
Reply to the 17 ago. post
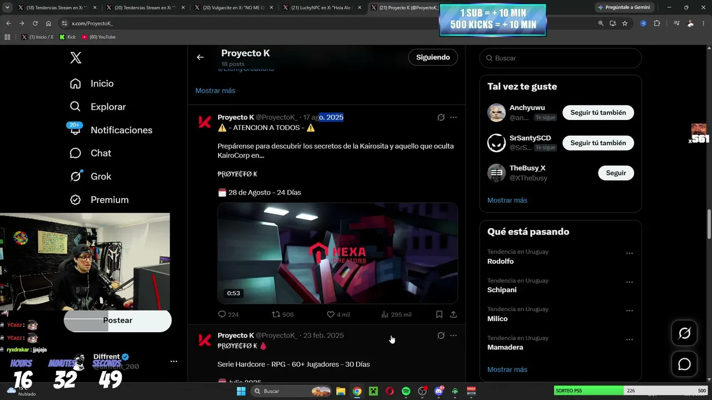[228, 314]
